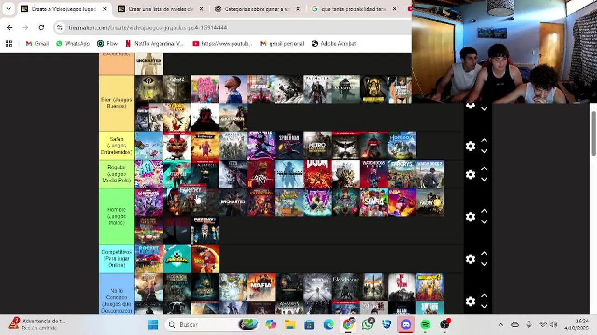Open the 'gmail personal' bookmark
Image resolution: width=597 pixels, height=335 pixels.
(282, 43)
